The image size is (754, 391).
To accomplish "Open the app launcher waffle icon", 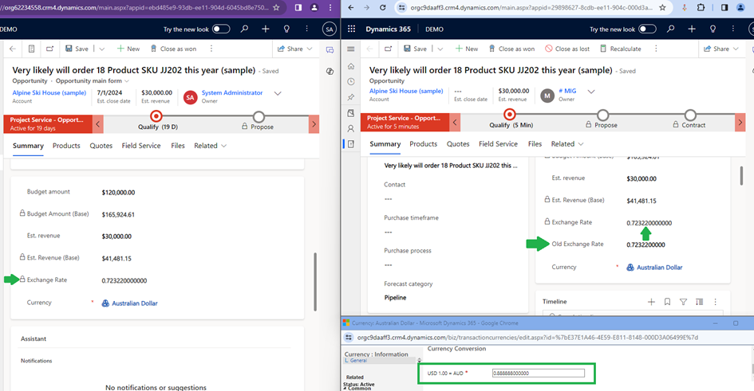I will tap(352, 29).
